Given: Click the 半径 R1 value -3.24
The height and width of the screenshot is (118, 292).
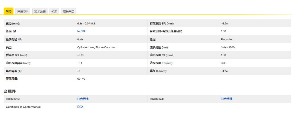Looking at the screenshot, I should coord(224,71).
